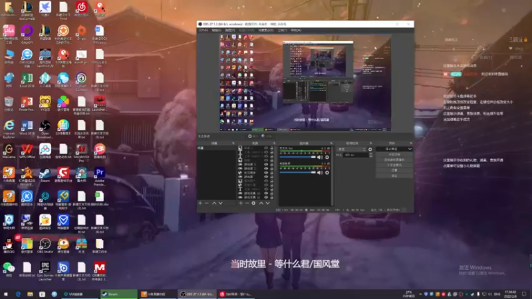
Task: Open Steam desktop shortcut
Action: point(45,175)
